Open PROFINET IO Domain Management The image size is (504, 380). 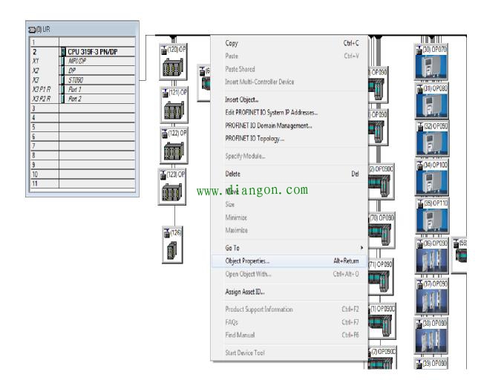coord(269,125)
